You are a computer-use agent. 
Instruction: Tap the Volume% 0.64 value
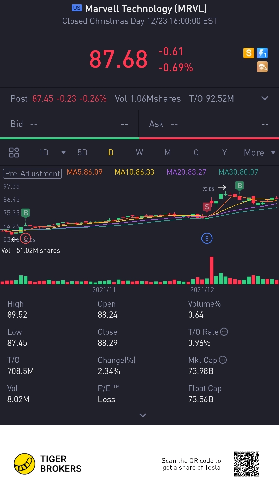(x=196, y=315)
